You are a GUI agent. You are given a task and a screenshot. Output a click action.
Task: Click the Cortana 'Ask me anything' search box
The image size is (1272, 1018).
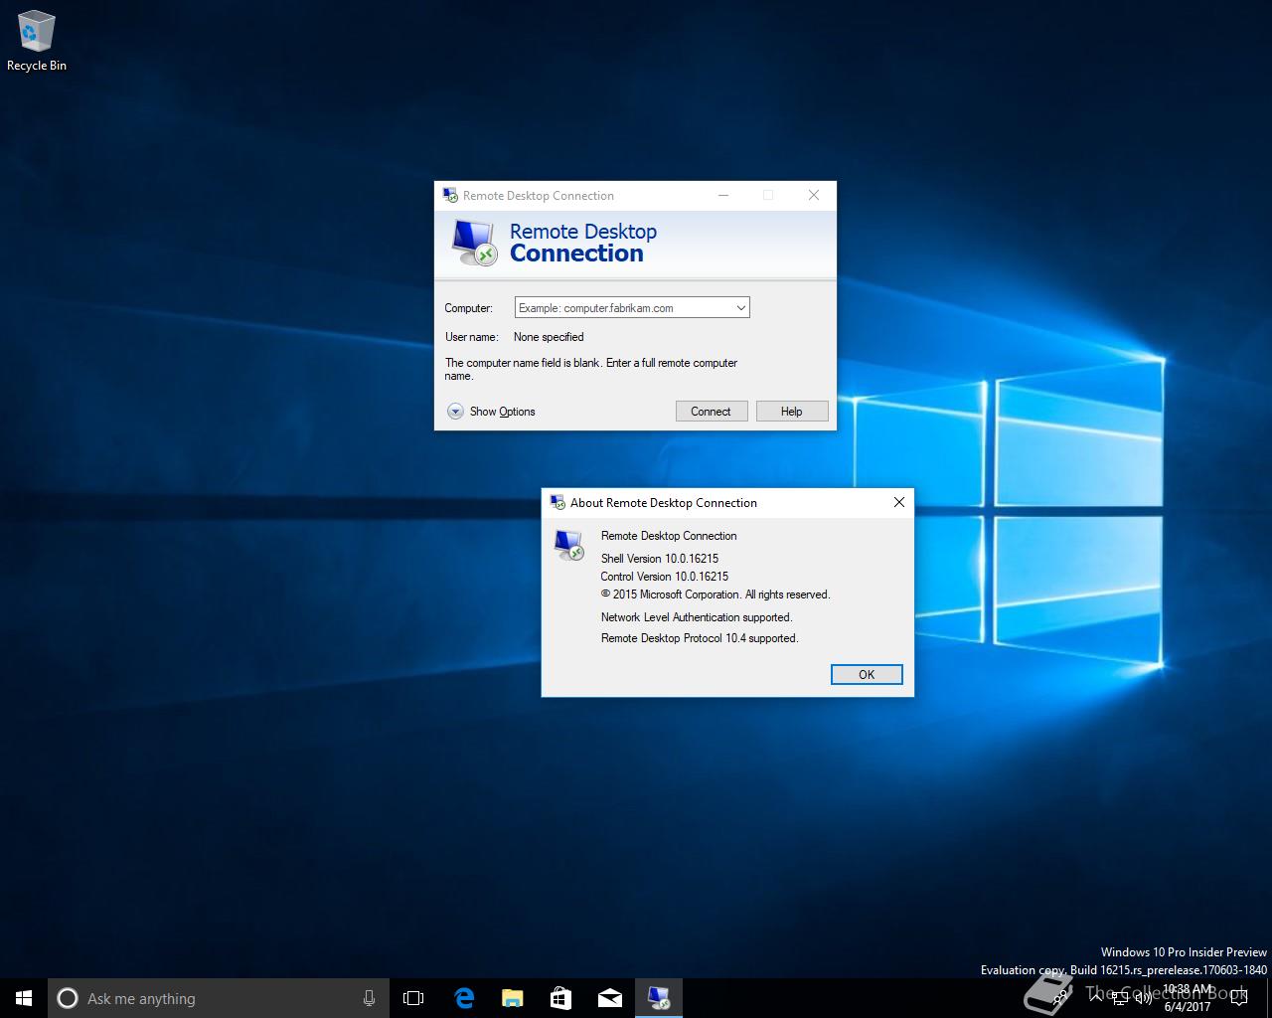click(x=217, y=998)
